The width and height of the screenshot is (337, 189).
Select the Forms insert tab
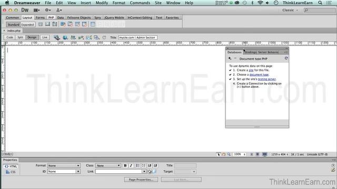tap(40, 17)
